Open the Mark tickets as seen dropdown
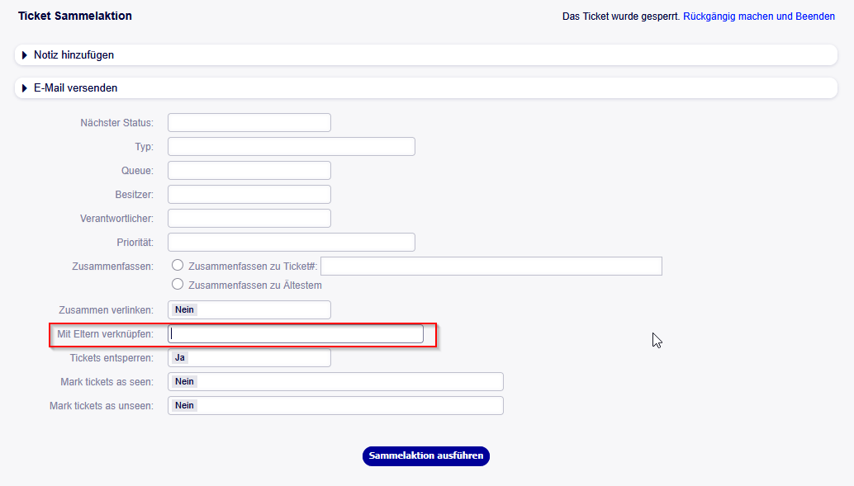The image size is (854, 486). click(x=334, y=382)
